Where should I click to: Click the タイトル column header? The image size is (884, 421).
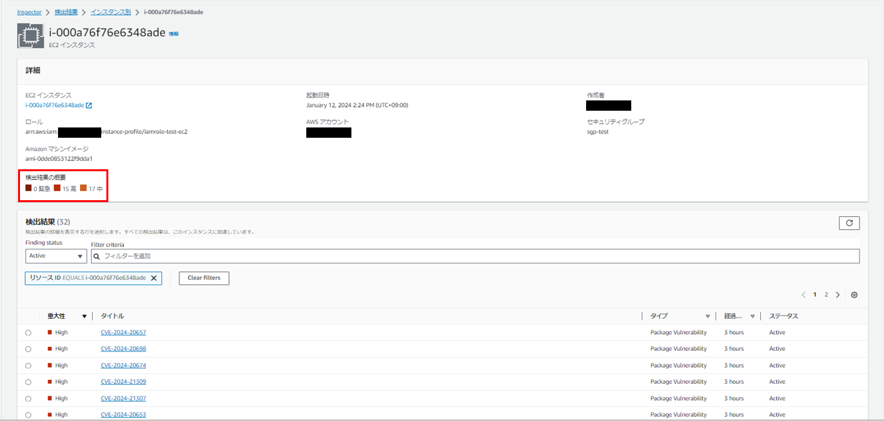pos(112,316)
